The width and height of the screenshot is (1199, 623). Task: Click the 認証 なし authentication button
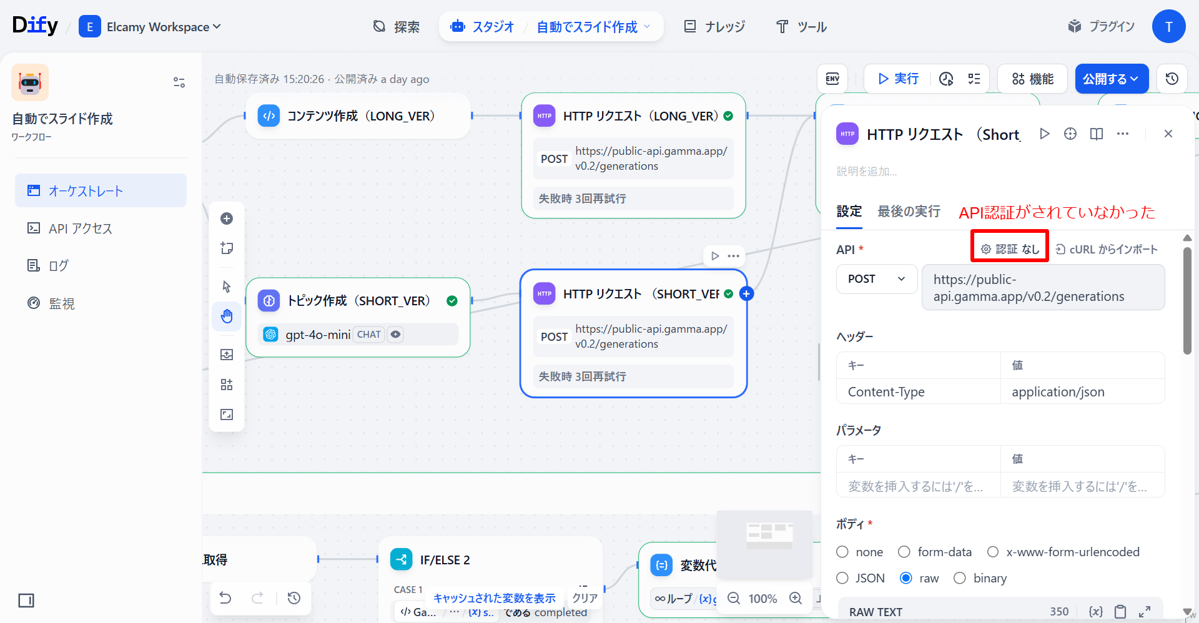(x=1010, y=249)
